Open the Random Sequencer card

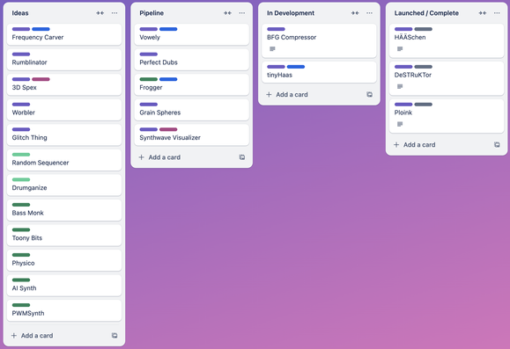click(64, 160)
